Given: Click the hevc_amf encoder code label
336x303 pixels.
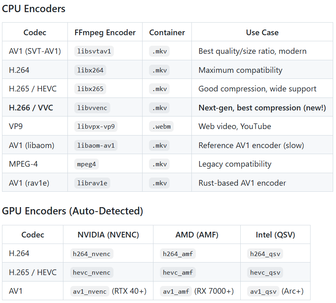Looking at the screenshot, I should click(178, 272).
